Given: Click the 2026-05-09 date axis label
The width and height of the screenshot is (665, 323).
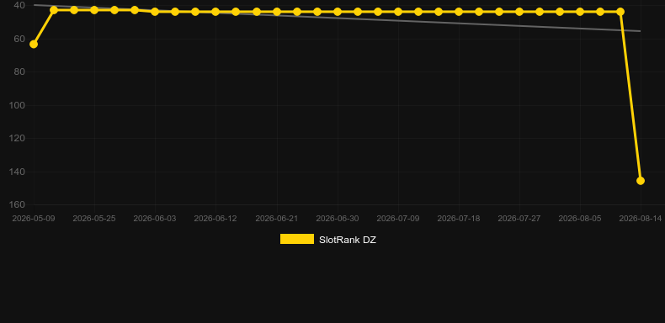Looking at the screenshot, I should (x=34, y=219).
